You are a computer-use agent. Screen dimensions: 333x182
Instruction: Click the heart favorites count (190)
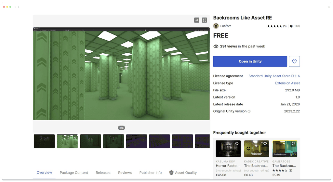(x=295, y=26)
